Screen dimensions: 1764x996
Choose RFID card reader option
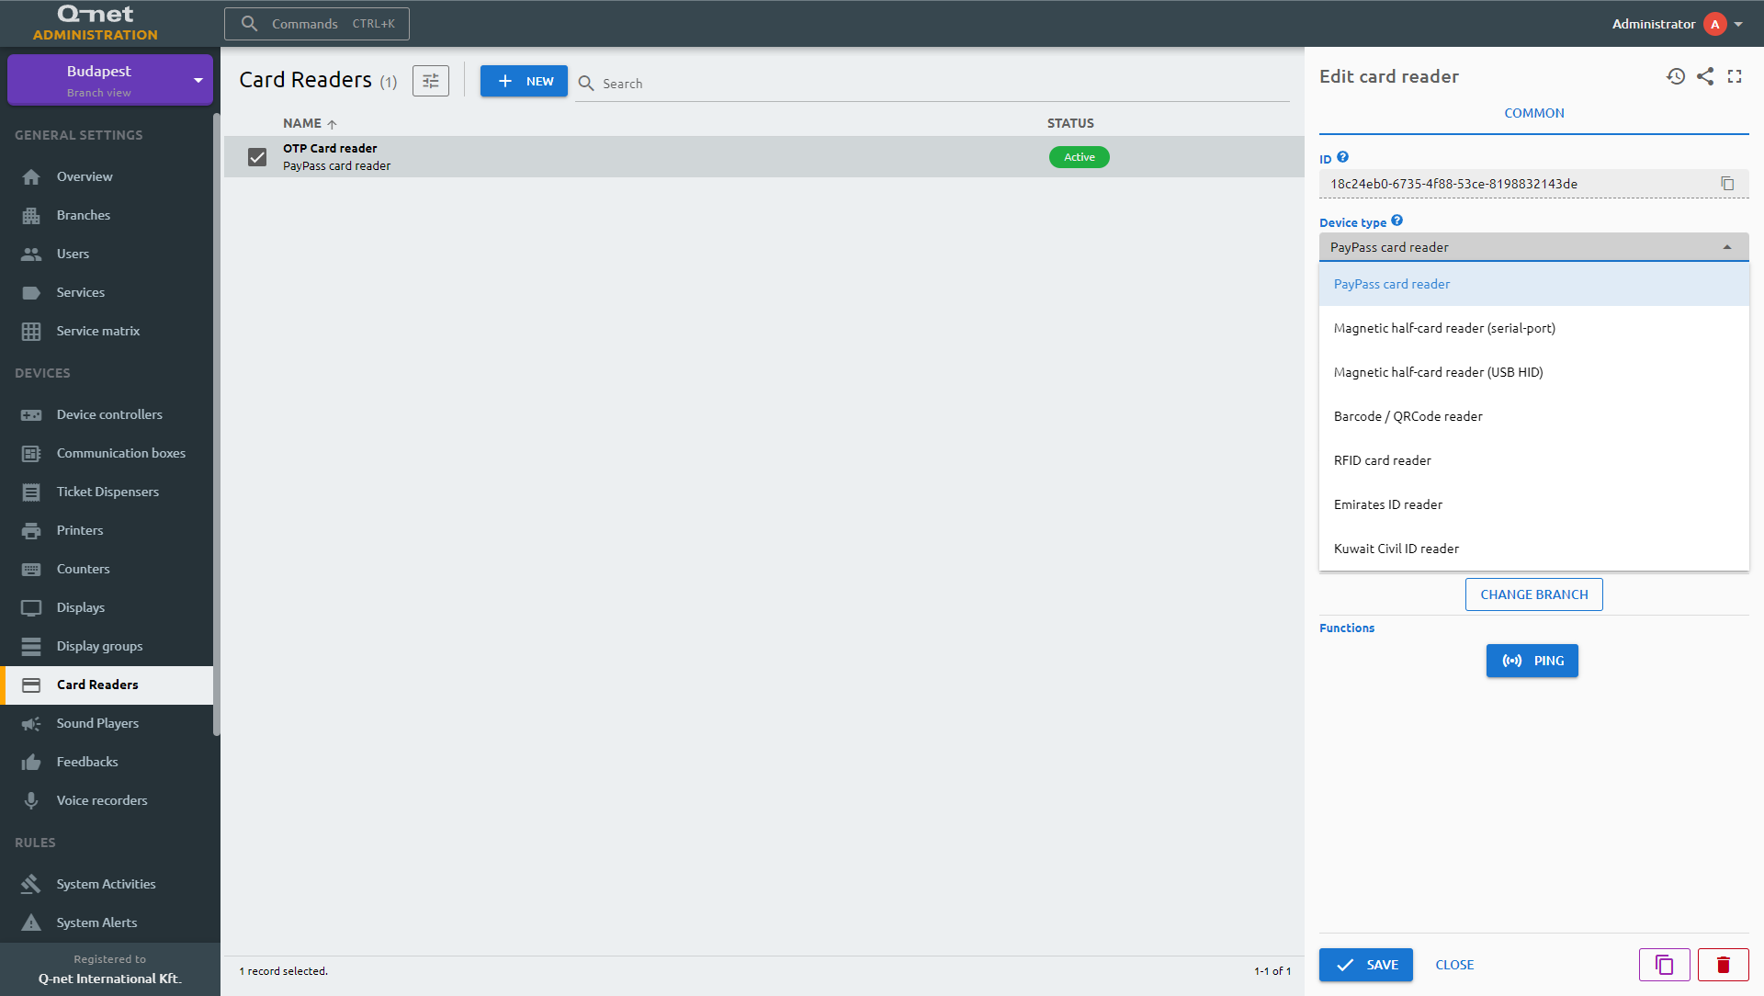(1533, 460)
